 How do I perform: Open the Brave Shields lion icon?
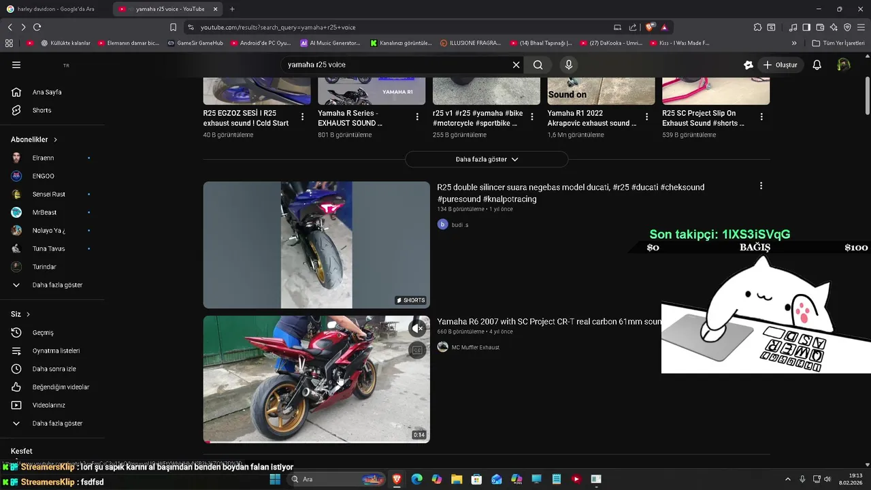pos(649,27)
